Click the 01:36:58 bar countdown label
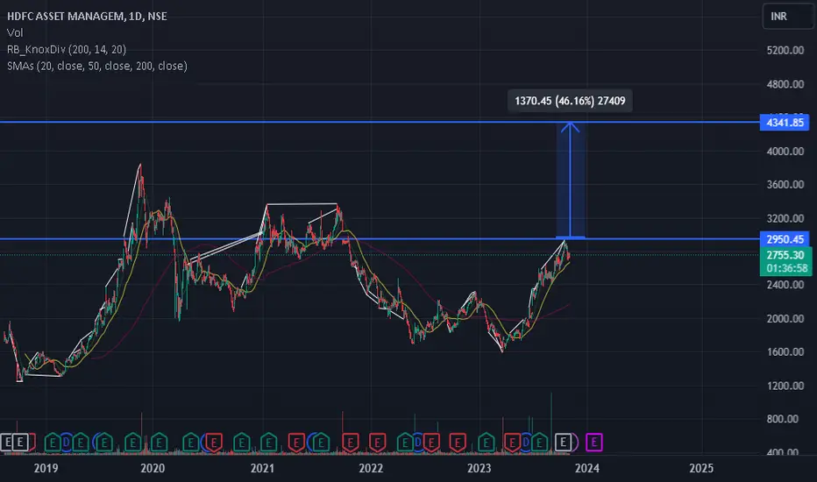 point(785,268)
